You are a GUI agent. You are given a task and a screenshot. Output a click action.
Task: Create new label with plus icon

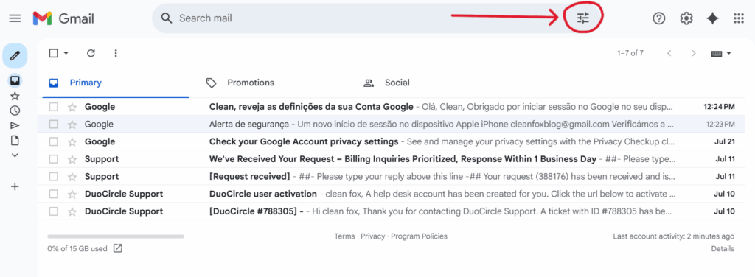click(x=15, y=186)
